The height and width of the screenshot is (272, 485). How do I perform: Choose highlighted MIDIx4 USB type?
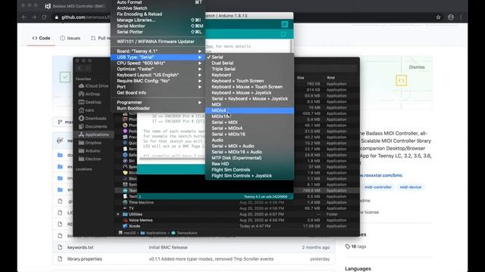point(249,110)
